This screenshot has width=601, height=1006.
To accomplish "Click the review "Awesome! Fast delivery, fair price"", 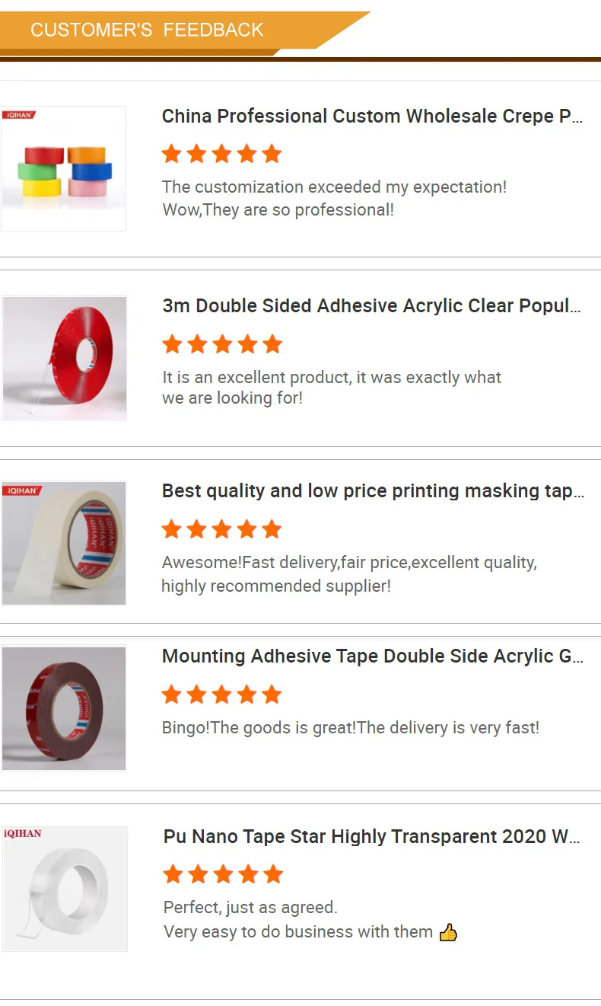I will point(349,563).
